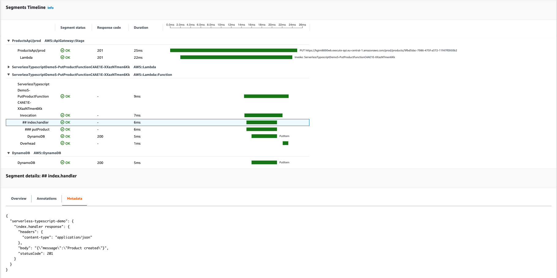Select the Metadata tab
The height and width of the screenshot is (278, 557).
pyautogui.click(x=74, y=198)
